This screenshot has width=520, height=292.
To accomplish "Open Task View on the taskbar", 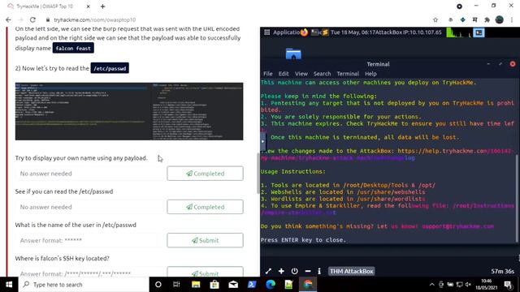I will tap(176, 285).
